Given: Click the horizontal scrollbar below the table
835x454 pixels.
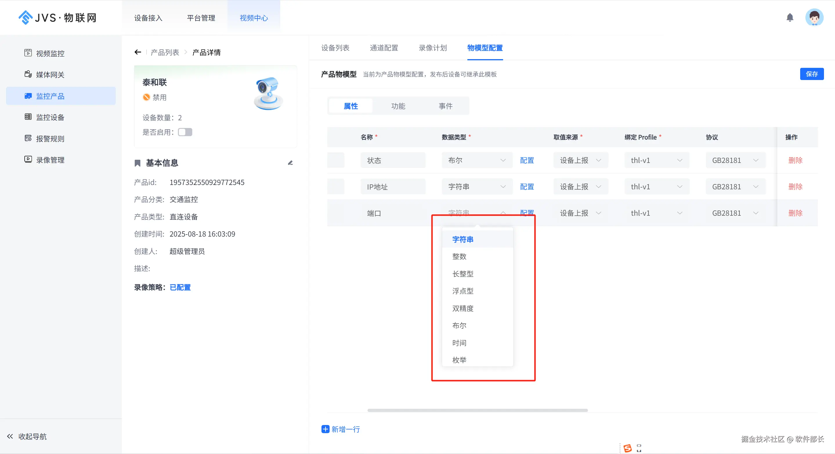Looking at the screenshot, I should tap(477, 410).
